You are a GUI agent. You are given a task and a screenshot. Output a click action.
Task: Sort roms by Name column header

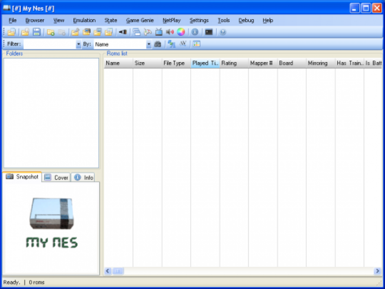tap(119, 63)
